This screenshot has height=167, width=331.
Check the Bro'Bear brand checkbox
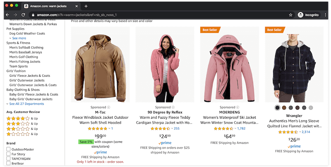8,163
